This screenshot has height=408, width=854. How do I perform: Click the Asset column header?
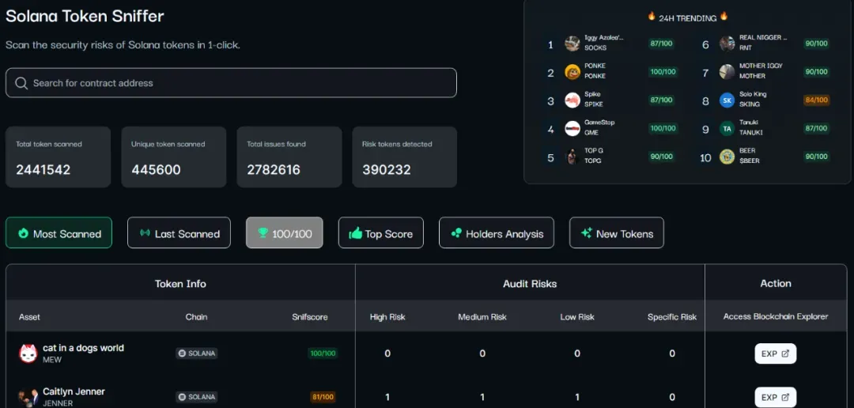click(29, 317)
